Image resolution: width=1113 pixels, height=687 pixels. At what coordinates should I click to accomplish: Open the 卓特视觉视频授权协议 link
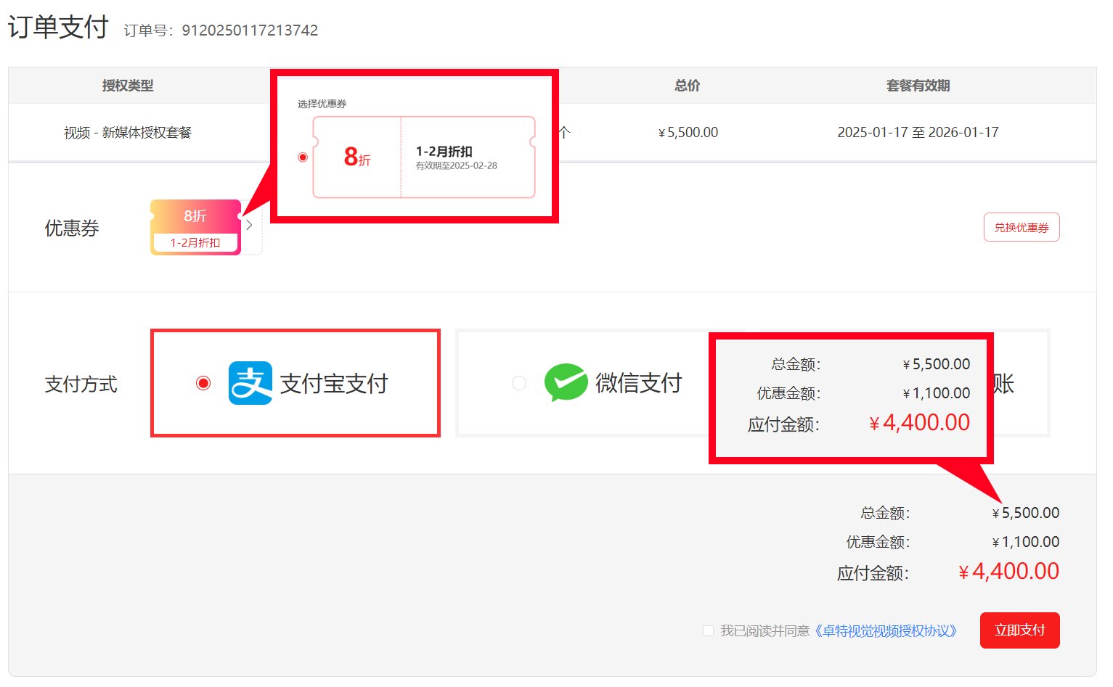click(886, 631)
